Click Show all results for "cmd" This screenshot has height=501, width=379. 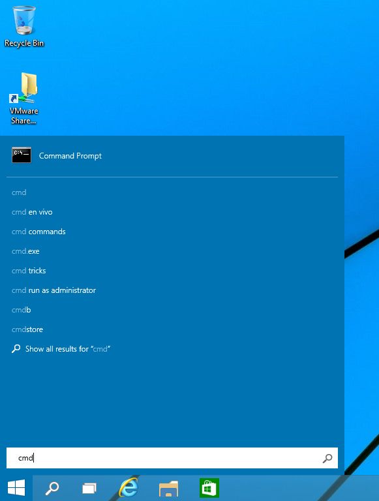61,349
